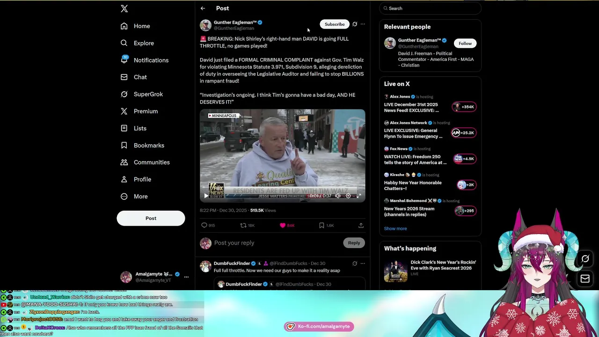Click Show more under Live on X
The image size is (599, 337).
pyautogui.click(x=395, y=228)
